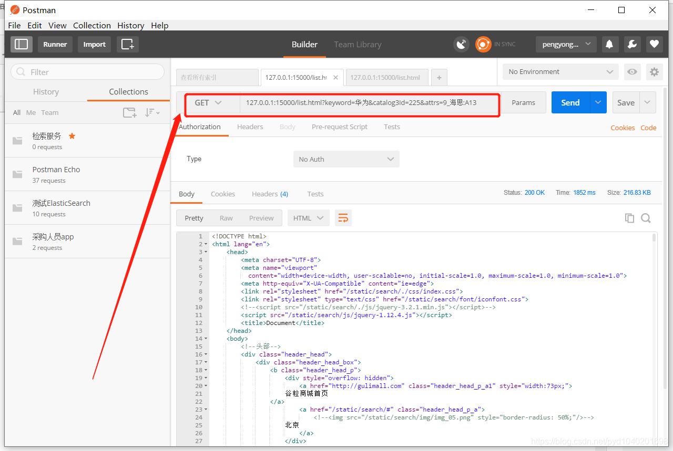Filter collections by Me
Screen dimensions: 673x451
31,112
